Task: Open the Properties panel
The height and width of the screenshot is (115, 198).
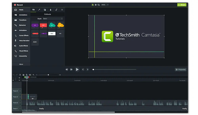Action: click(x=181, y=70)
